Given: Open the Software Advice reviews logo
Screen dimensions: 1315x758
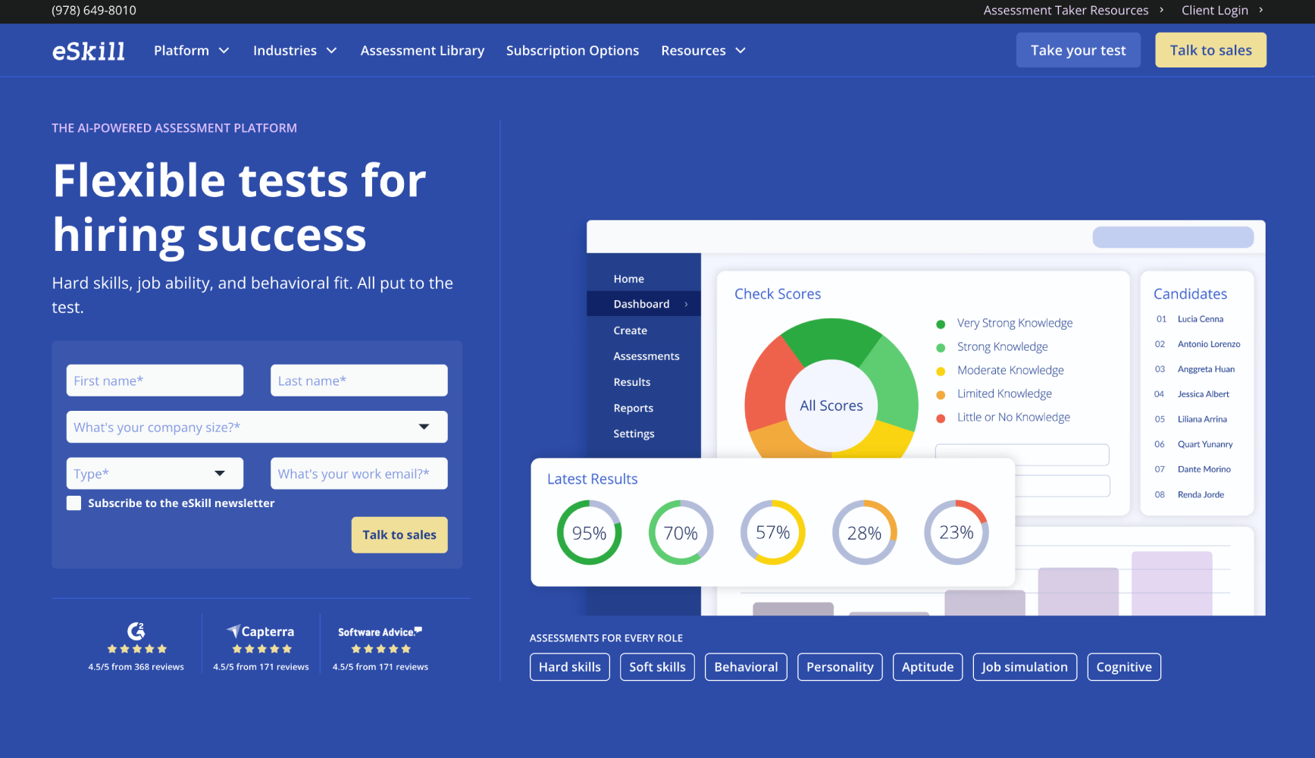Looking at the screenshot, I should pyautogui.click(x=380, y=632).
